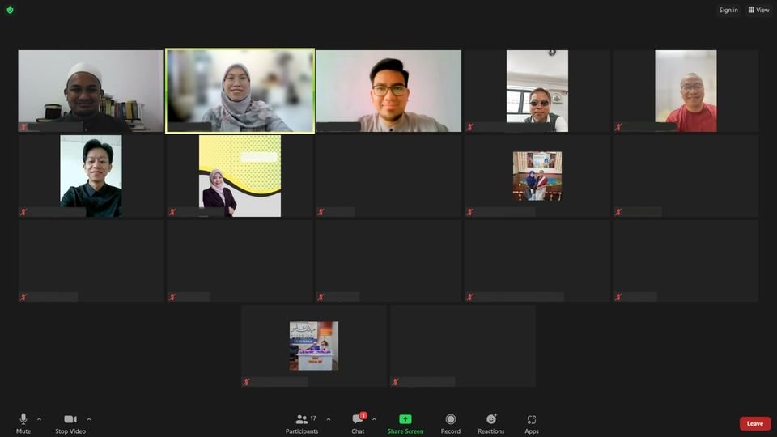The height and width of the screenshot is (437, 777).
Task: Open the Chat panel
Action: [x=357, y=422]
